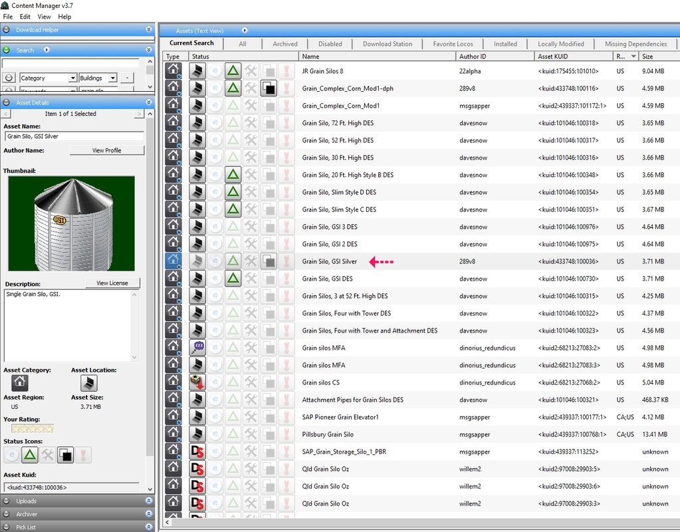Click installed laptop icon for Grain_Complex_Corn_Mod1-dph
Image resolution: width=680 pixels, height=532 pixels.
[197, 88]
